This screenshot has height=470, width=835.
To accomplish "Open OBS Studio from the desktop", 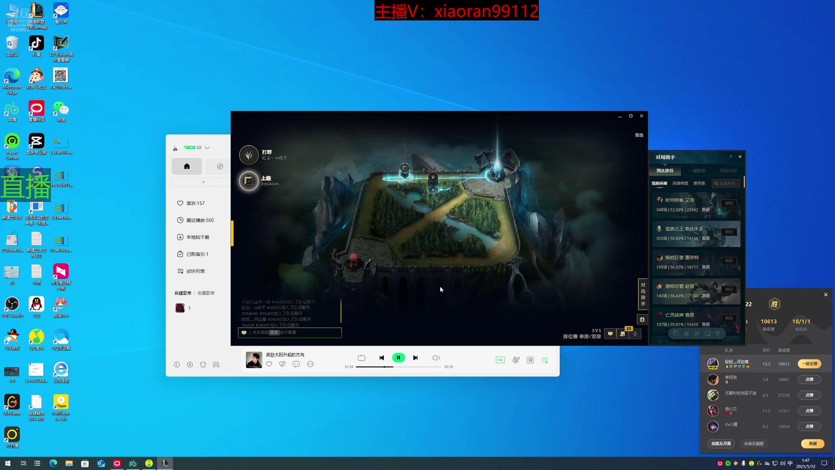I will pos(12,307).
